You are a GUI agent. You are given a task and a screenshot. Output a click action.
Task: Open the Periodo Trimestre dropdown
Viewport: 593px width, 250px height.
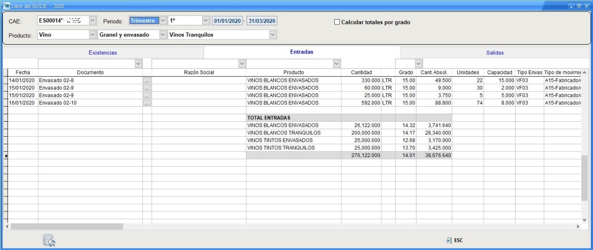pyautogui.click(x=163, y=21)
